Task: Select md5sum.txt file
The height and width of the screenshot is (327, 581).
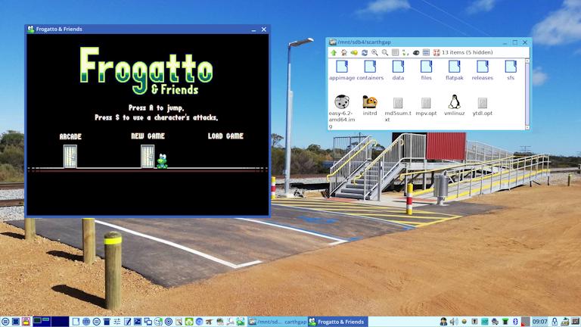Action: 398,110
